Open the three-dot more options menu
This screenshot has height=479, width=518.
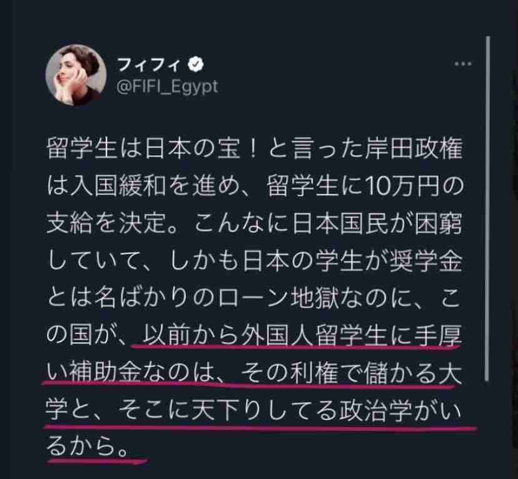pyautogui.click(x=462, y=63)
